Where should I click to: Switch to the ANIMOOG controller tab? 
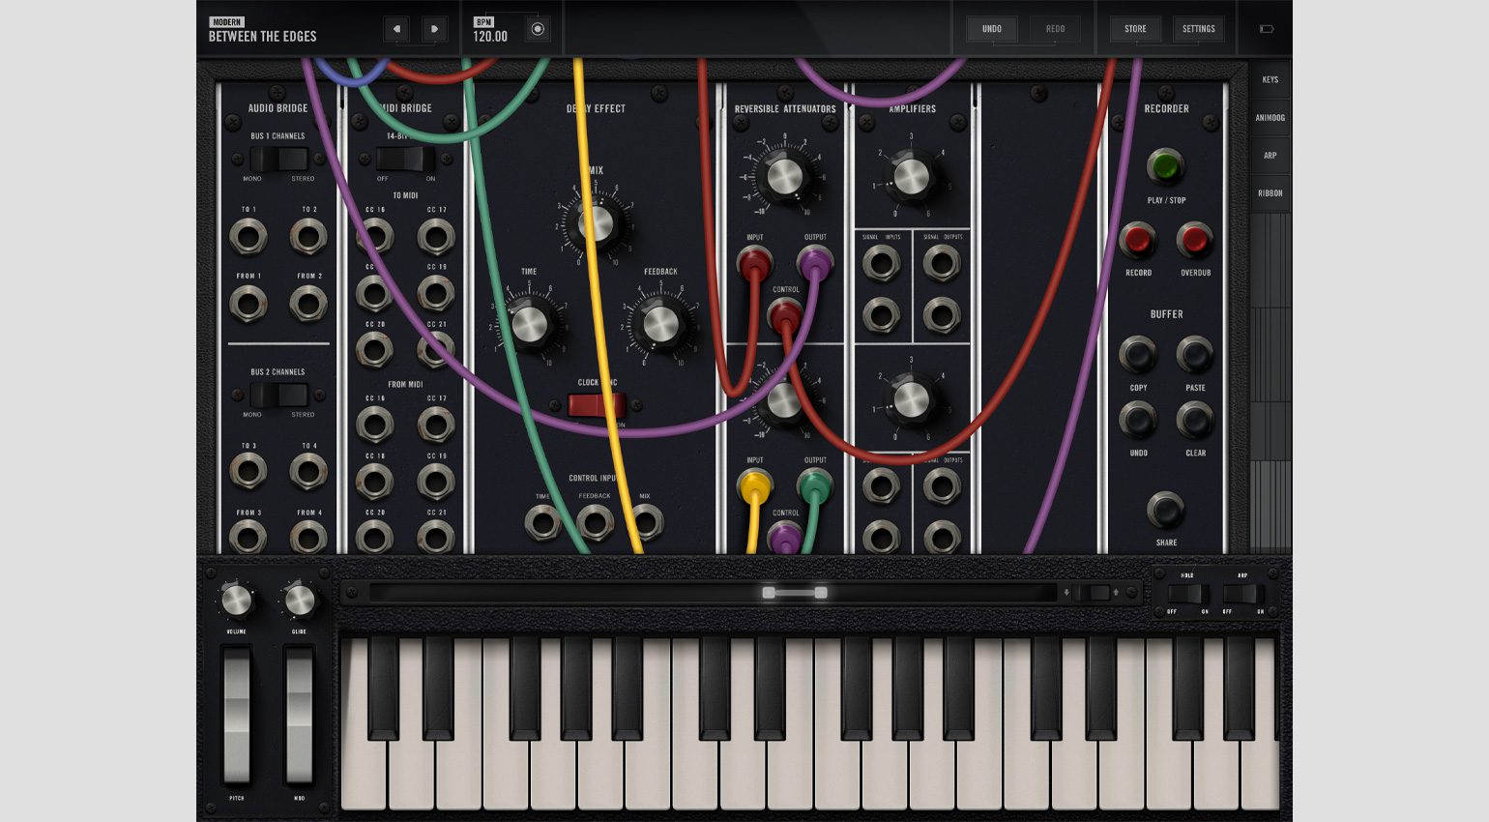pyautogui.click(x=1270, y=117)
